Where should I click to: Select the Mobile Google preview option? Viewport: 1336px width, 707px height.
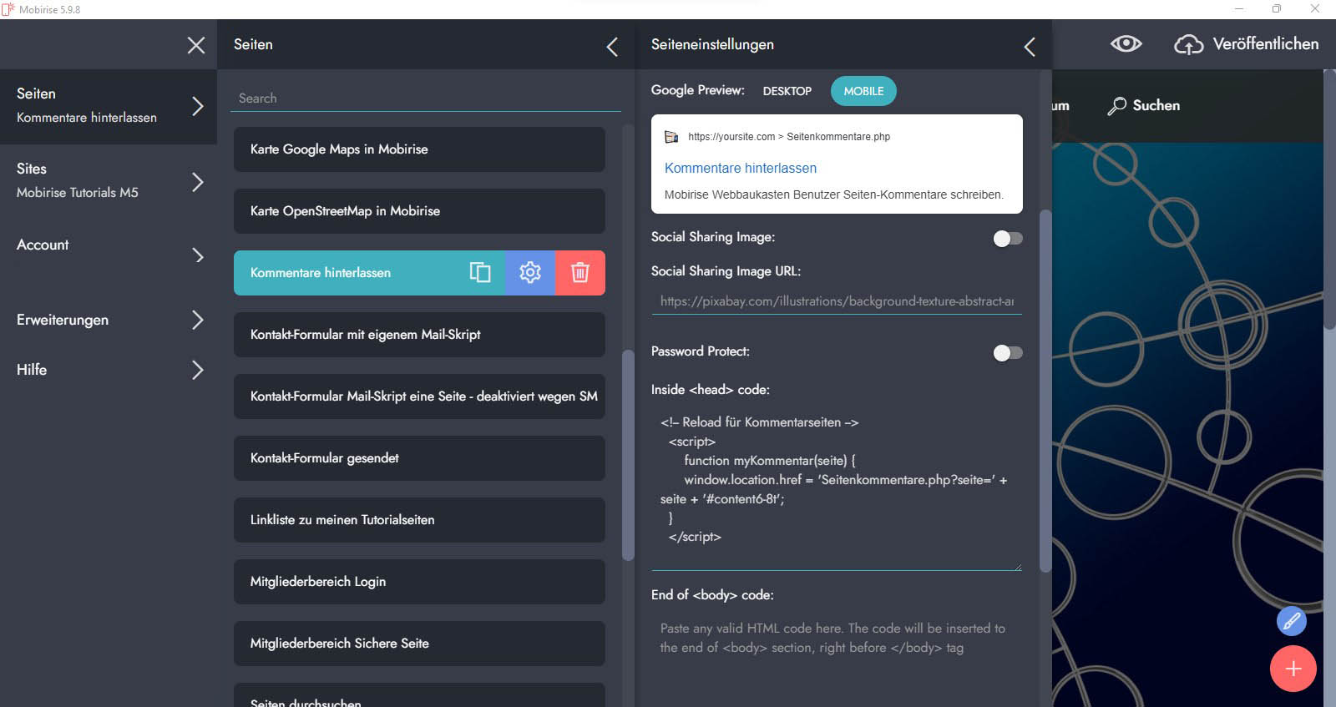(863, 91)
